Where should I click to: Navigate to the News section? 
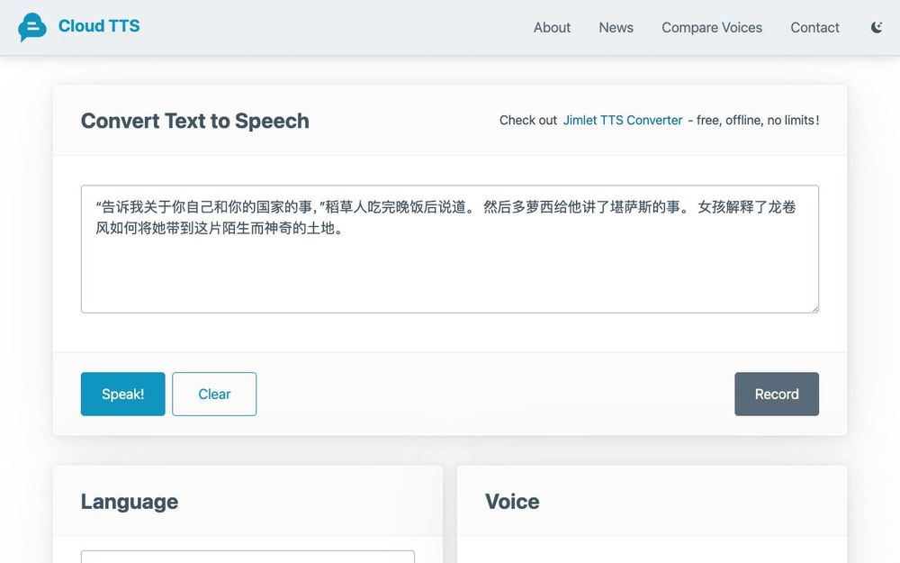coord(616,28)
